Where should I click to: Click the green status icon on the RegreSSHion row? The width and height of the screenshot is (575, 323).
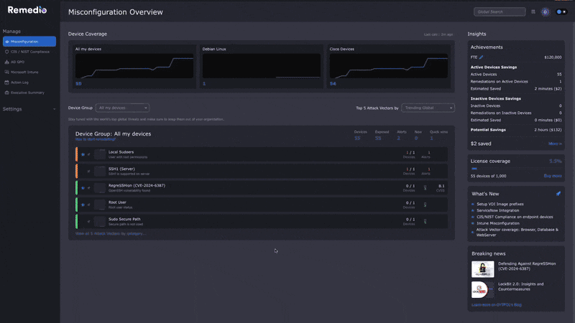pyautogui.click(x=425, y=188)
